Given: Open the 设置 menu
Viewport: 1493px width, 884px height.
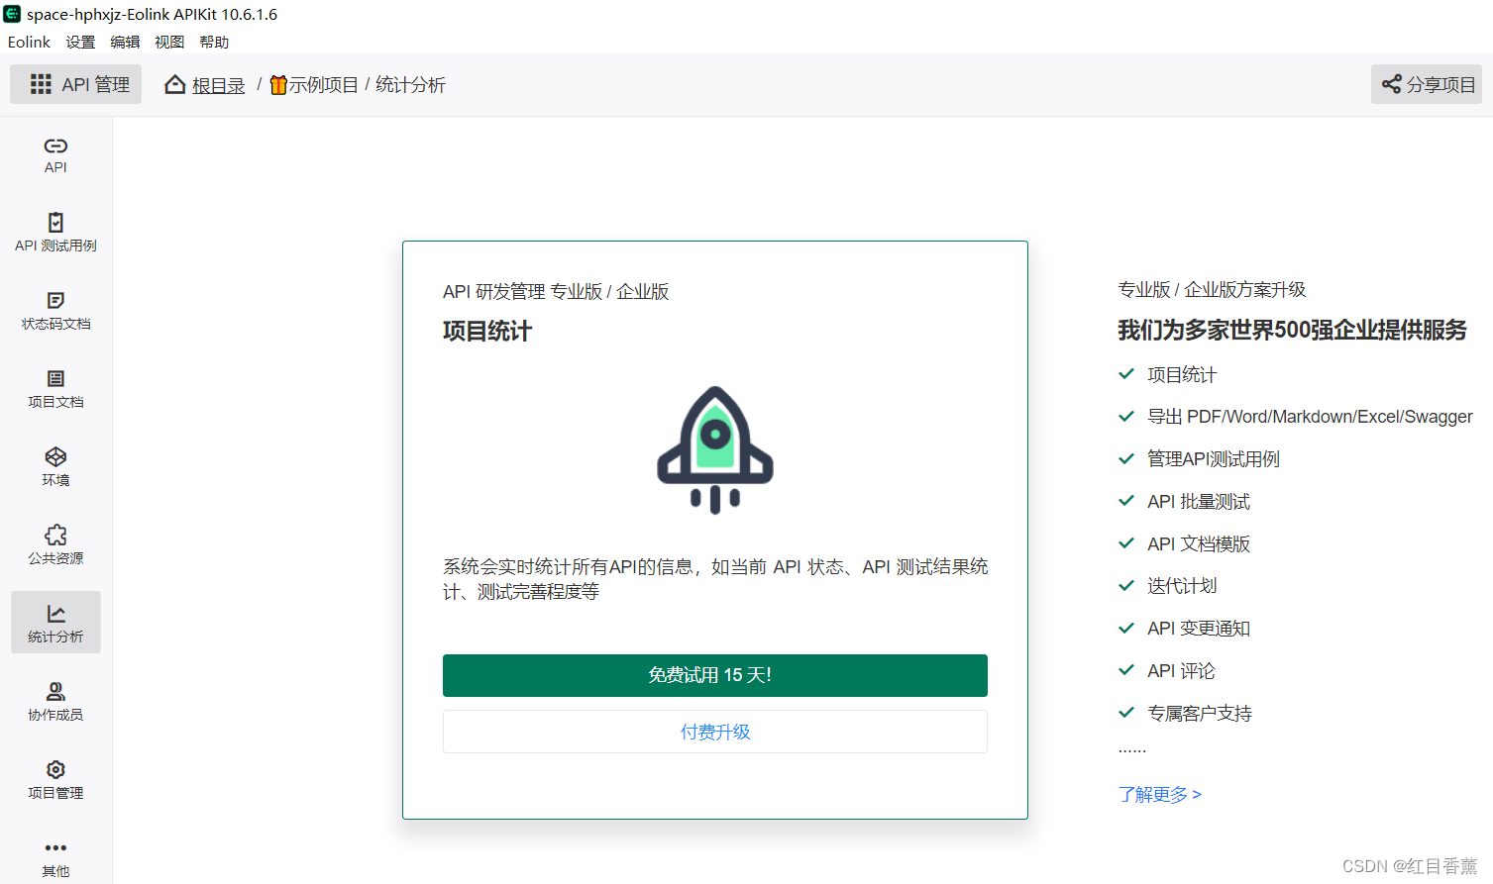Looking at the screenshot, I should click(x=80, y=42).
